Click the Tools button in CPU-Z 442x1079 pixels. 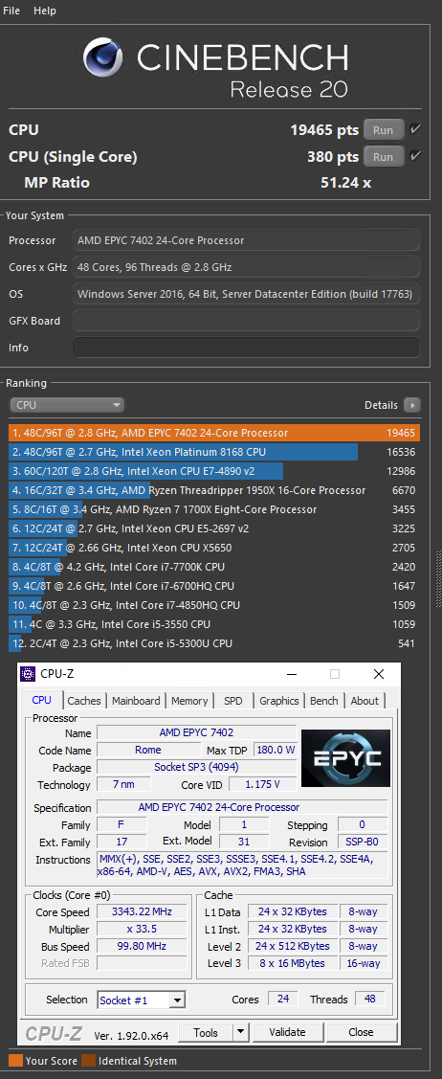pos(206,1032)
